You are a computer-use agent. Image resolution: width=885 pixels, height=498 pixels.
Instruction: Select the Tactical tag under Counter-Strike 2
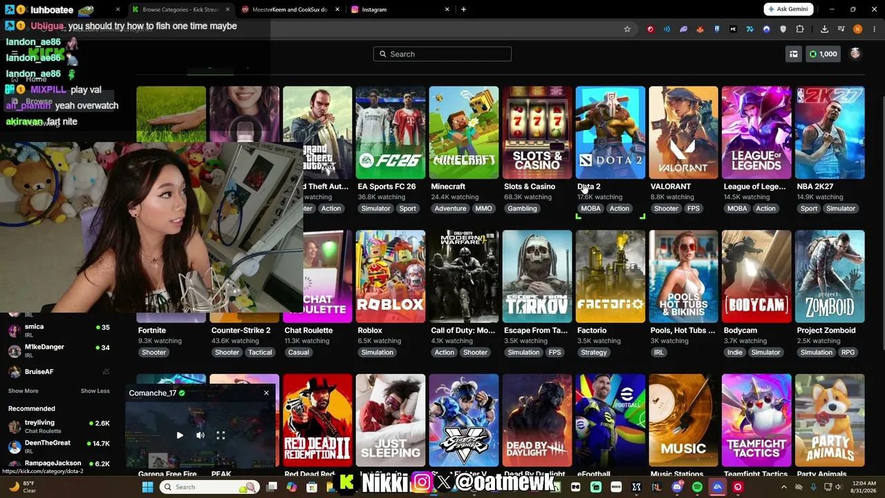pyautogui.click(x=260, y=352)
